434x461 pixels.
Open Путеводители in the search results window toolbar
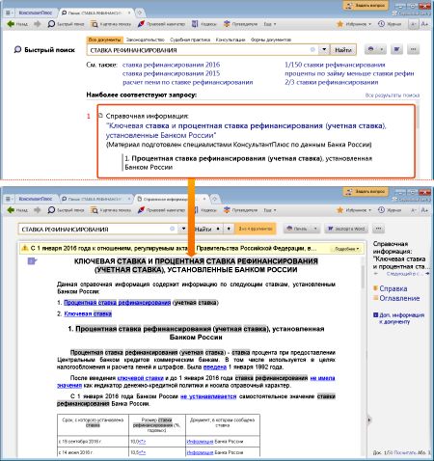click(x=241, y=24)
